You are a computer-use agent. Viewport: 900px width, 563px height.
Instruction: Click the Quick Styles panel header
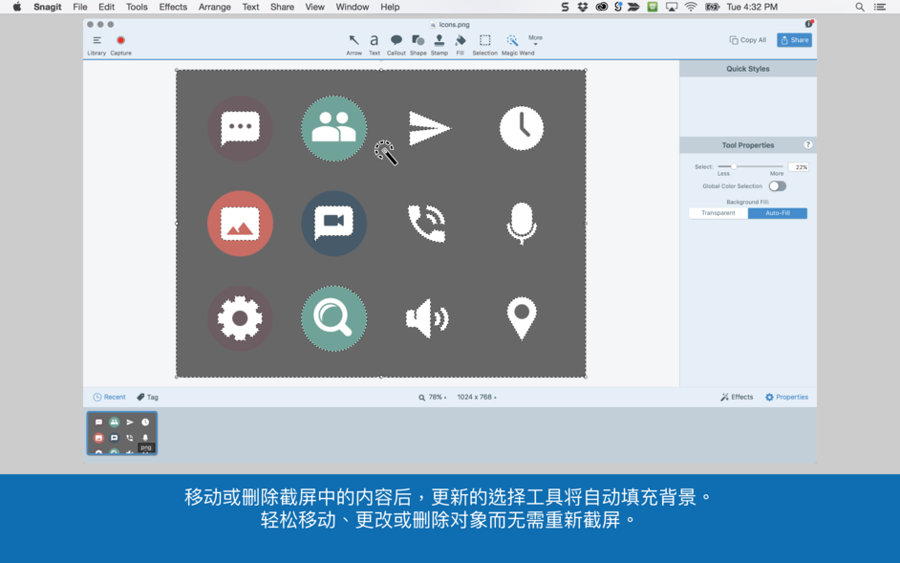(x=748, y=69)
